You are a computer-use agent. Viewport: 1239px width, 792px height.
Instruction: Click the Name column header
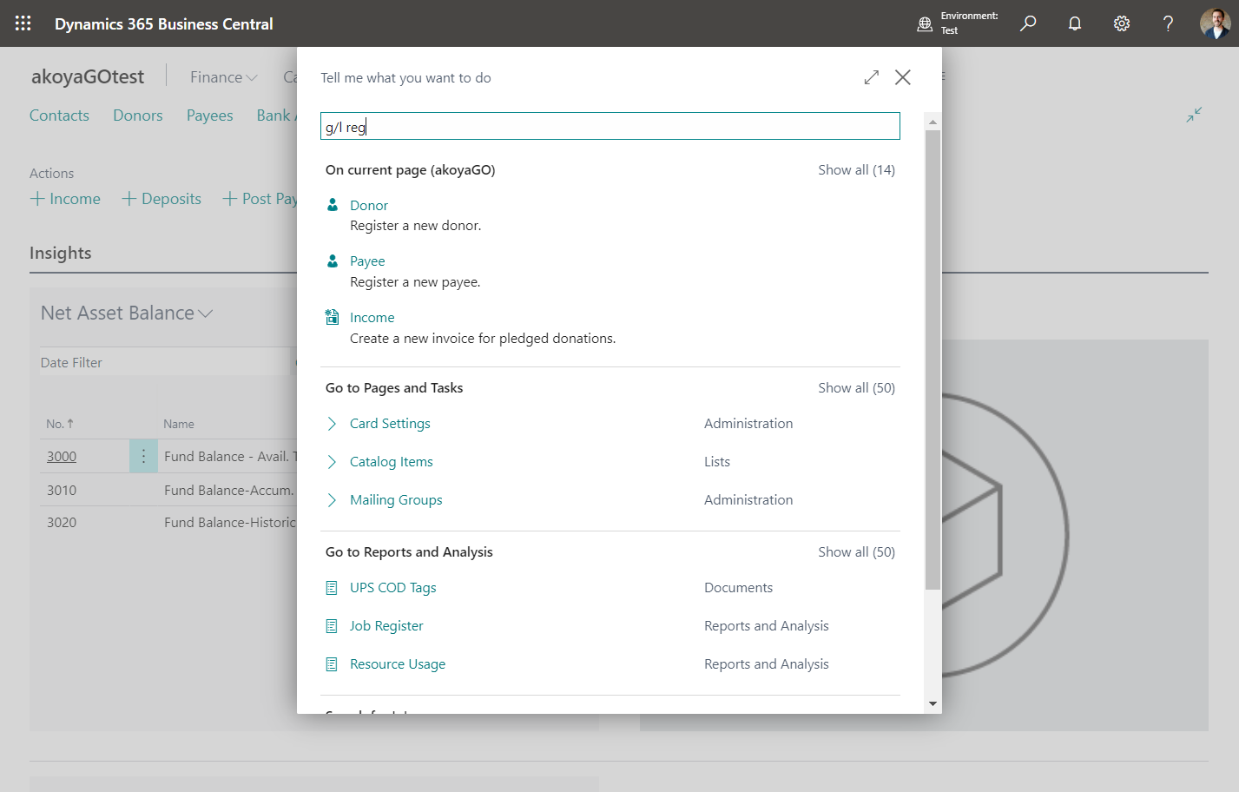click(x=179, y=424)
